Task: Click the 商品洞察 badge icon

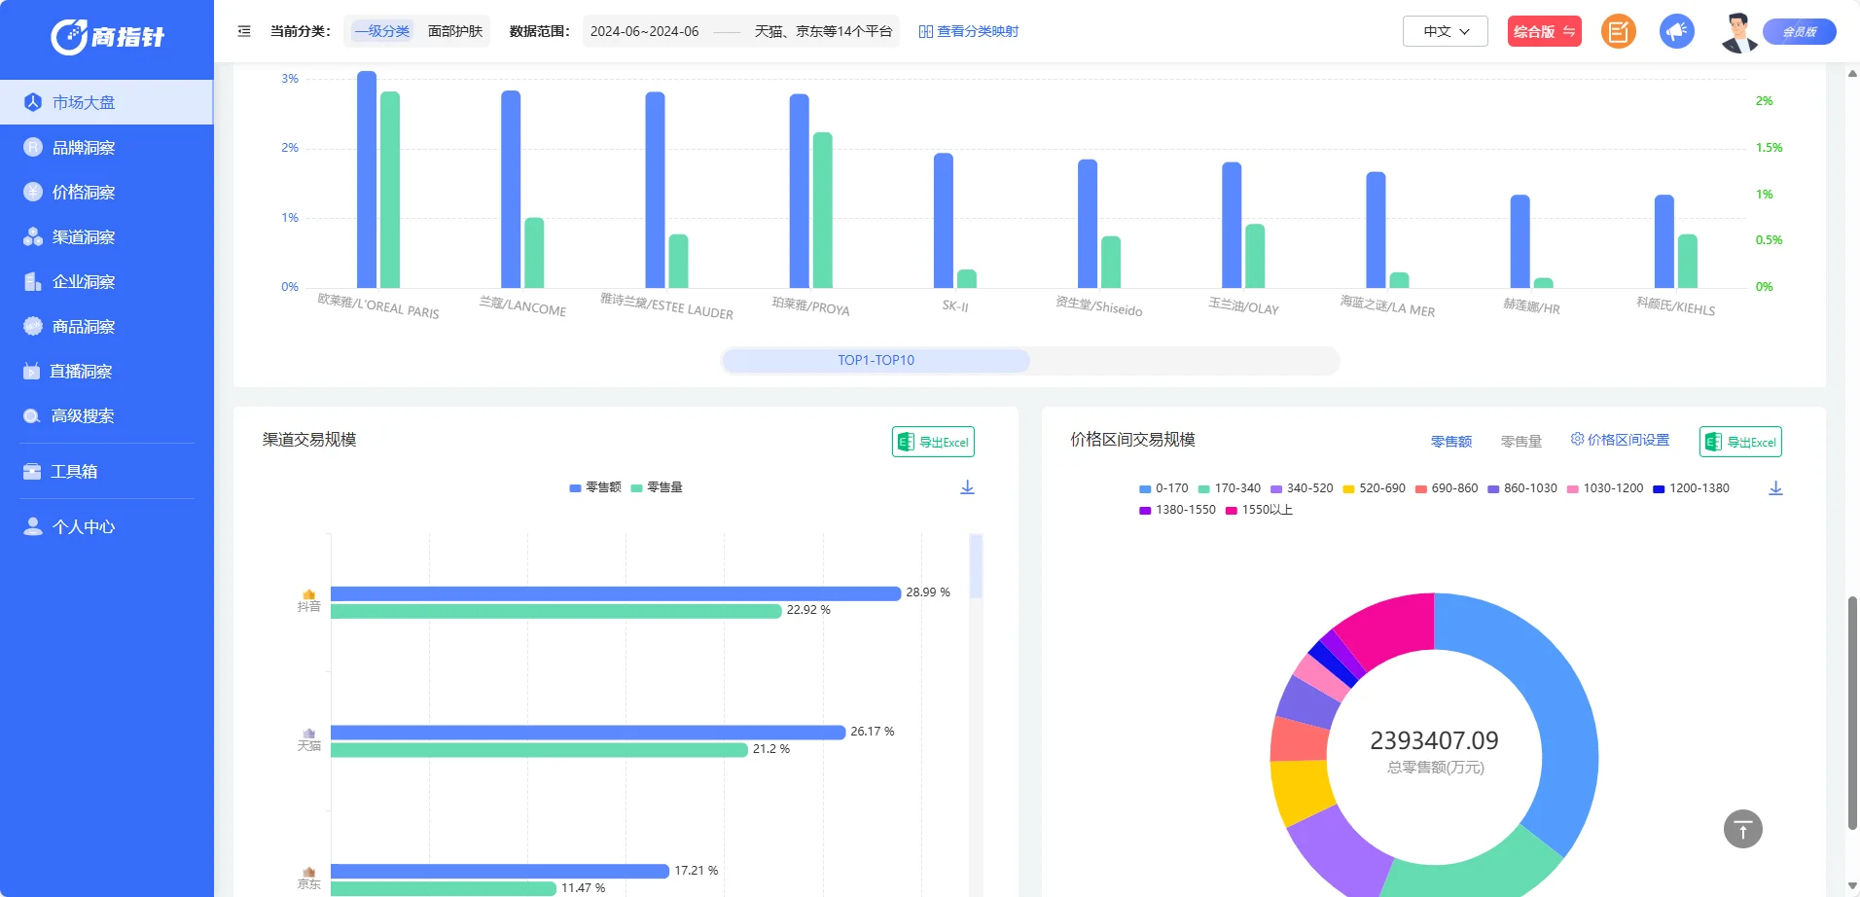Action: tap(32, 326)
